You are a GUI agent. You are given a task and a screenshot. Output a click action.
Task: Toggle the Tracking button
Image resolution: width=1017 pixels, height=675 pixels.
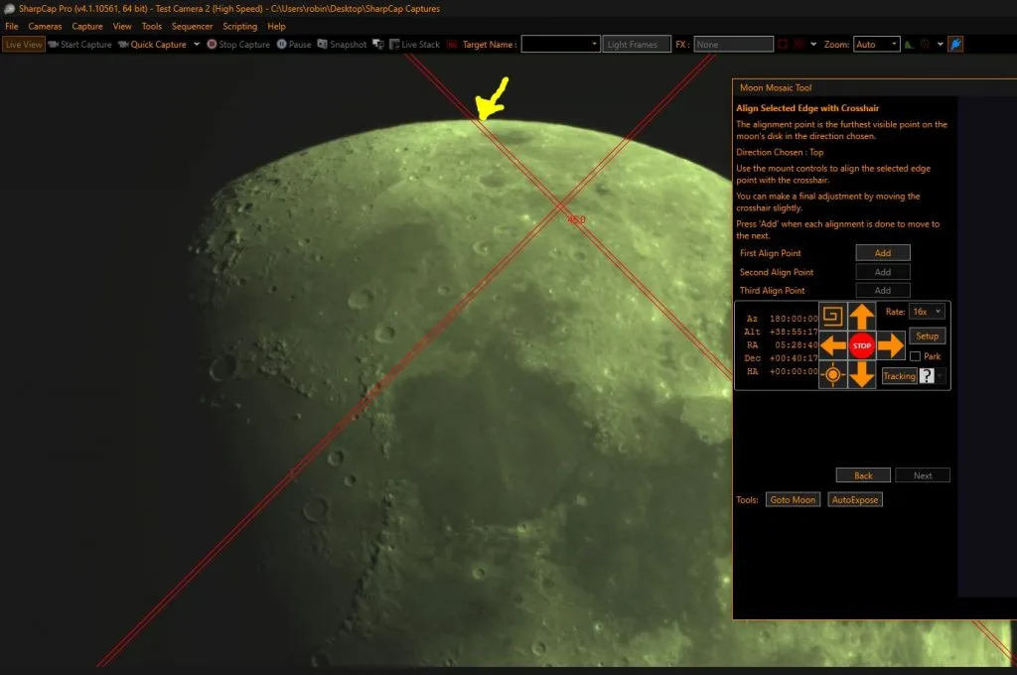pos(899,376)
